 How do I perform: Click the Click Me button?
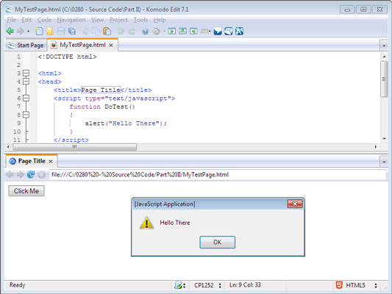pyautogui.click(x=26, y=191)
